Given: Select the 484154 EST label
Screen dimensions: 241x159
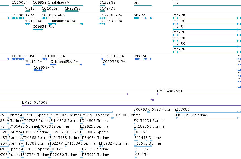Looking at the screenshot, I should click(142, 155).
